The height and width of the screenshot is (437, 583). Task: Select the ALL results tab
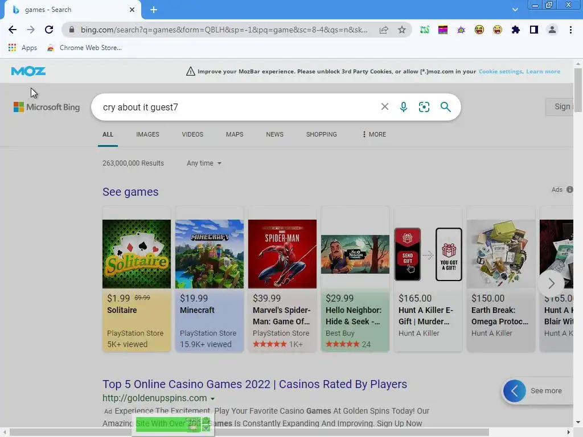point(108,134)
